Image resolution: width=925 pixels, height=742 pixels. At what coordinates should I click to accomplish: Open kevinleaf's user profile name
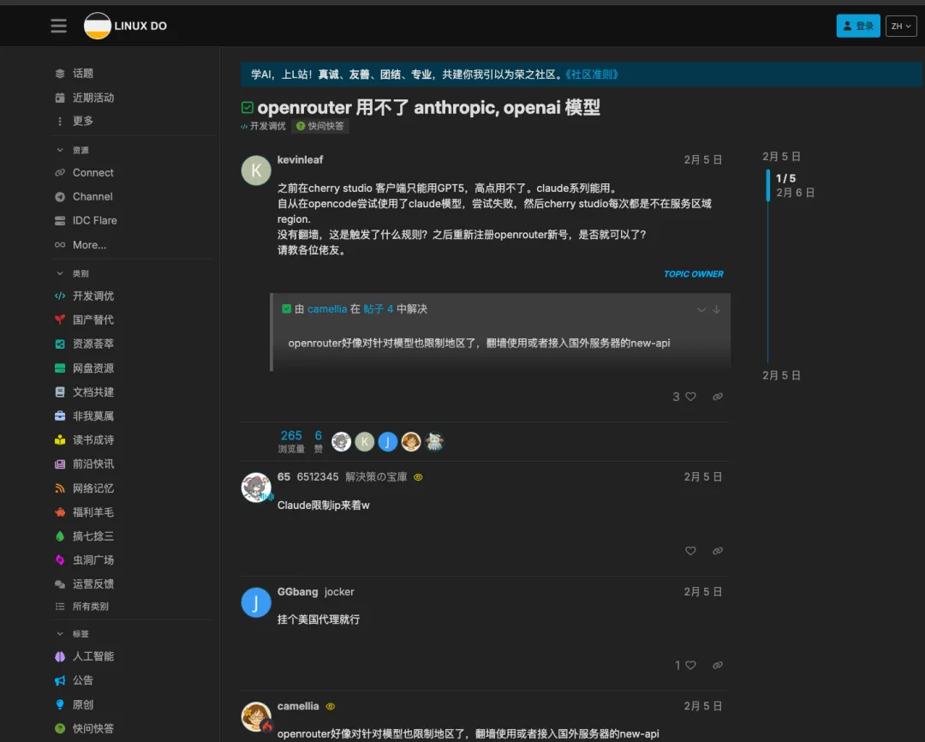[x=301, y=159]
